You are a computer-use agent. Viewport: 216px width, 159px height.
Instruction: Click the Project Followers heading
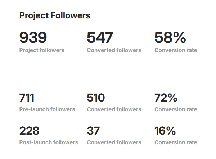pyautogui.click(x=55, y=15)
